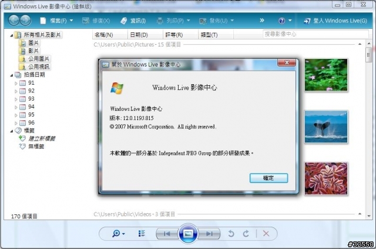The image size is (376, 249).
Task: Click the help question mark icon
Action: pos(281,21)
